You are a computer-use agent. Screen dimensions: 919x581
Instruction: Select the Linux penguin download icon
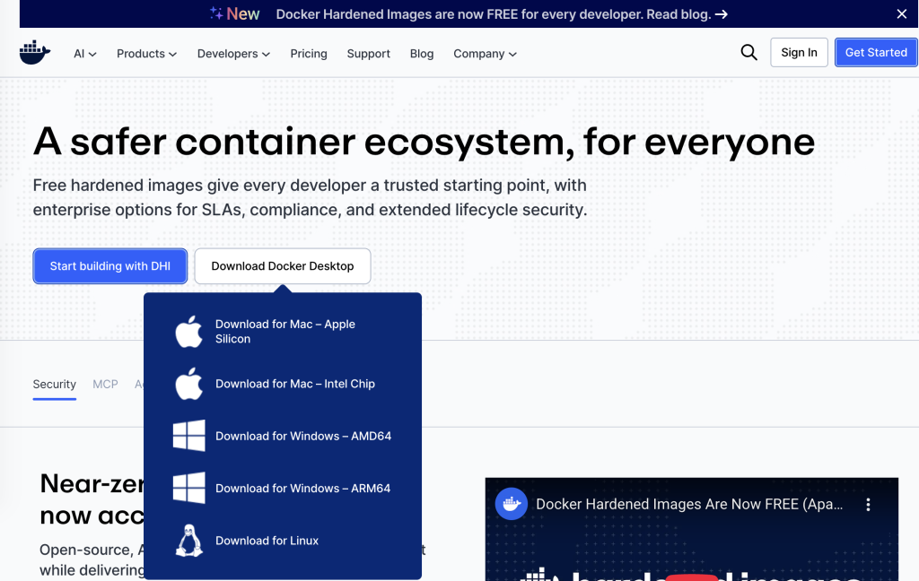pyautogui.click(x=188, y=540)
